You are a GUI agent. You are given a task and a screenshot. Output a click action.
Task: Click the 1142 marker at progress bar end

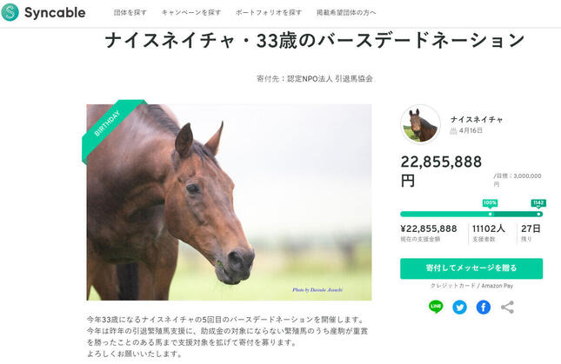pos(538,203)
